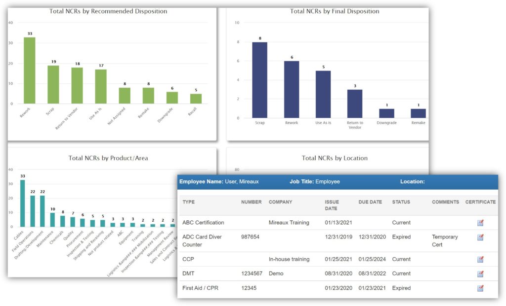
Task: Click the Return to Vendor bar showing 18
Action: coord(77,85)
